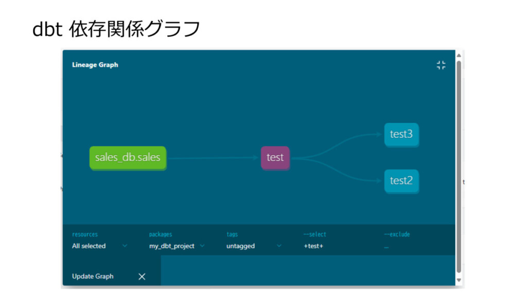Viewport: 527px width, 296px height.
Task: Click the X icon beside Update Graph
Action: [x=142, y=276]
